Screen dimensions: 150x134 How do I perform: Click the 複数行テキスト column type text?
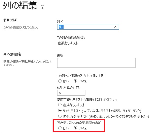click(68, 43)
